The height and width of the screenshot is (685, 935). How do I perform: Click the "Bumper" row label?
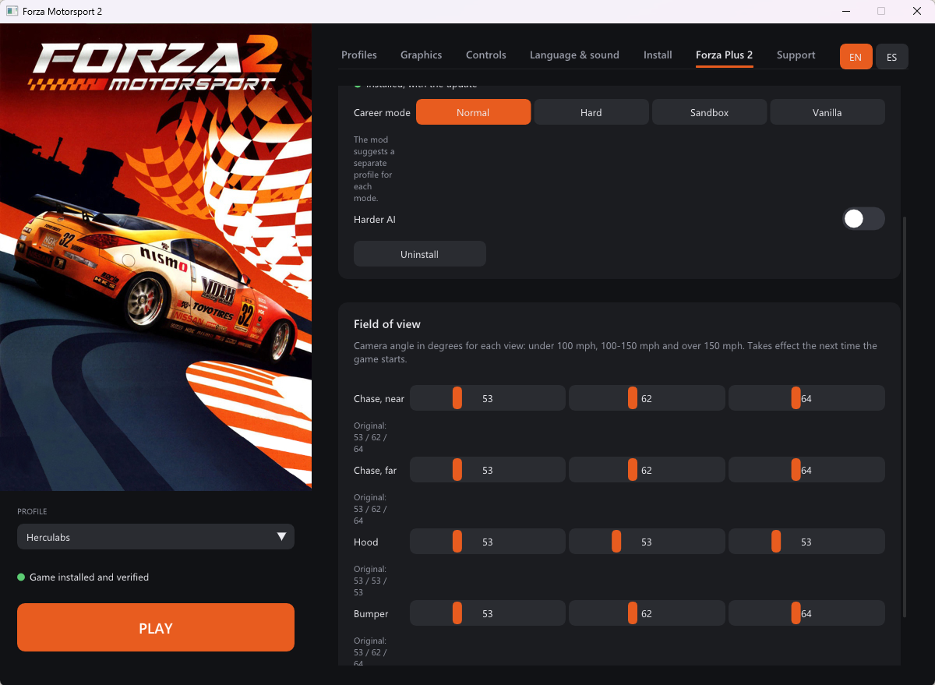pyautogui.click(x=371, y=614)
